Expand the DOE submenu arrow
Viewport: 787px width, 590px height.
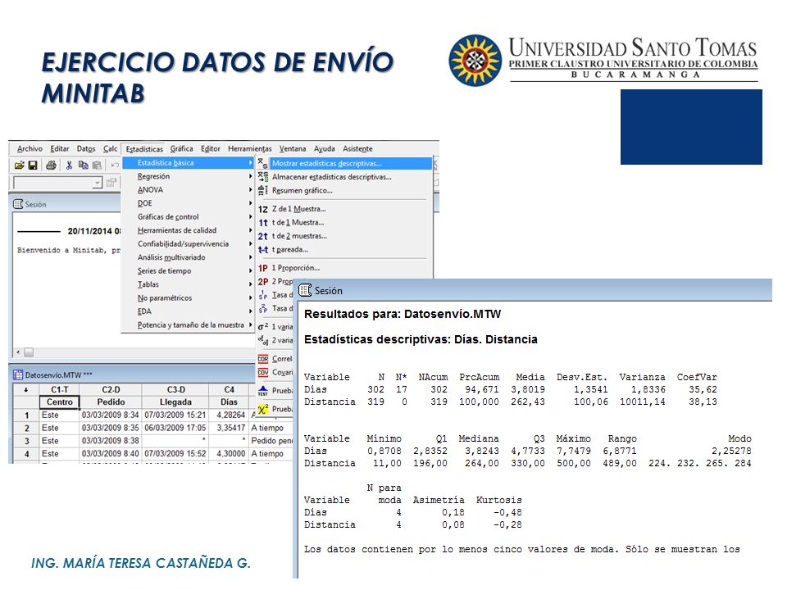click(x=250, y=203)
